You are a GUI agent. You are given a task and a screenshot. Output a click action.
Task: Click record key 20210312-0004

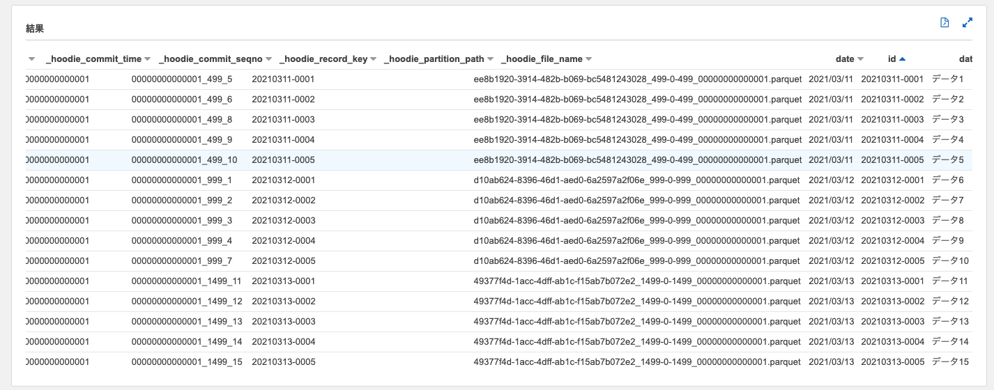tap(283, 241)
